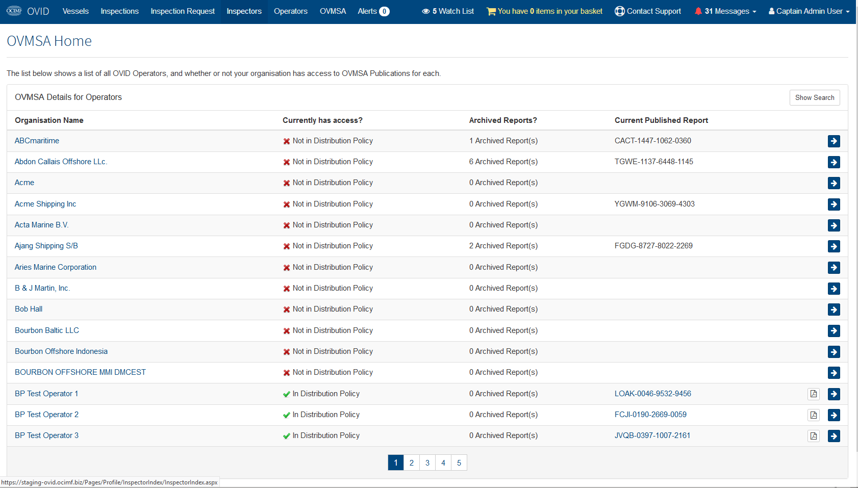Click Current Published Report column header
Viewport: 858px width, 488px height.
[661, 120]
